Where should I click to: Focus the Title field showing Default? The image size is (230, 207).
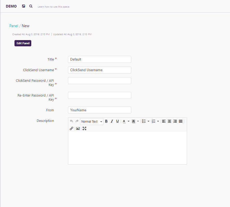coord(99,59)
